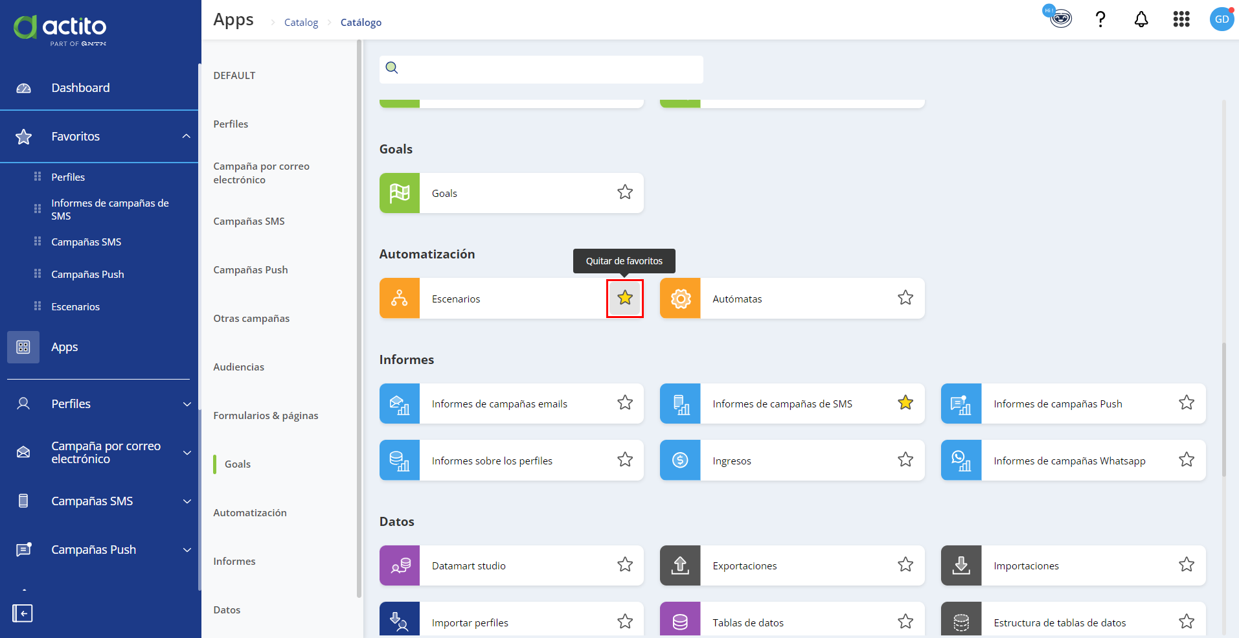Open the chatbot assistant icon

tap(1060, 18)
